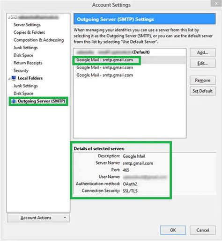Click the Set Default button

pyautogui.click(x=203, y=91)
